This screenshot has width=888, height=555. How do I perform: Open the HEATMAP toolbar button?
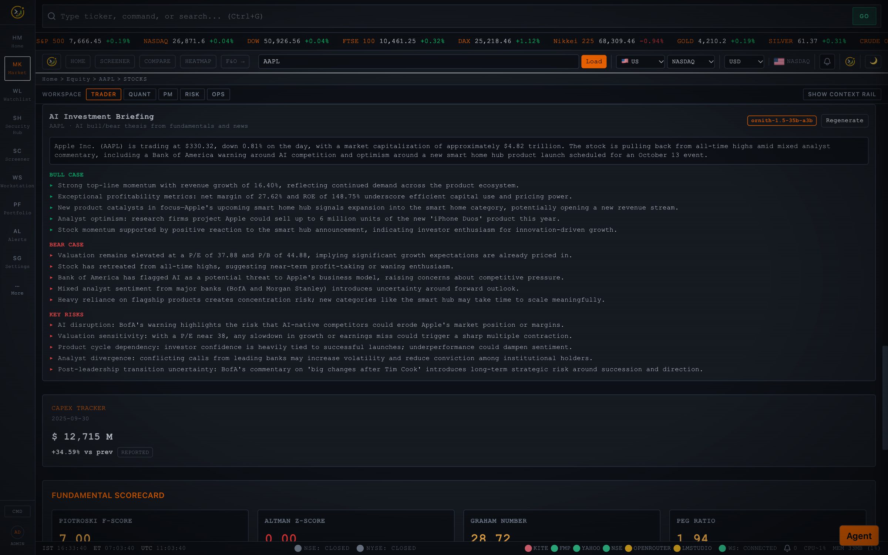click(x=198, y=61)
